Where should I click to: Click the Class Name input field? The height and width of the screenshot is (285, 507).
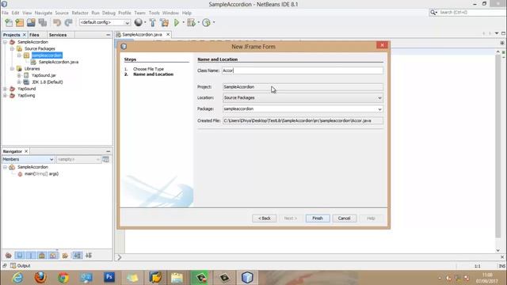point(303,70)
